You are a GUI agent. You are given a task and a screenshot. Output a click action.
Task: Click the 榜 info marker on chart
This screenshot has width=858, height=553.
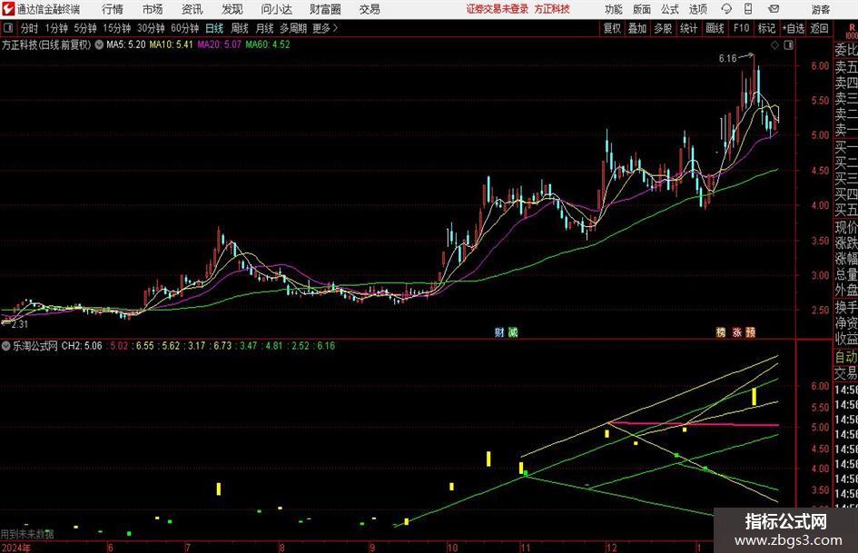pyautogui.click(x=721, y=331)
